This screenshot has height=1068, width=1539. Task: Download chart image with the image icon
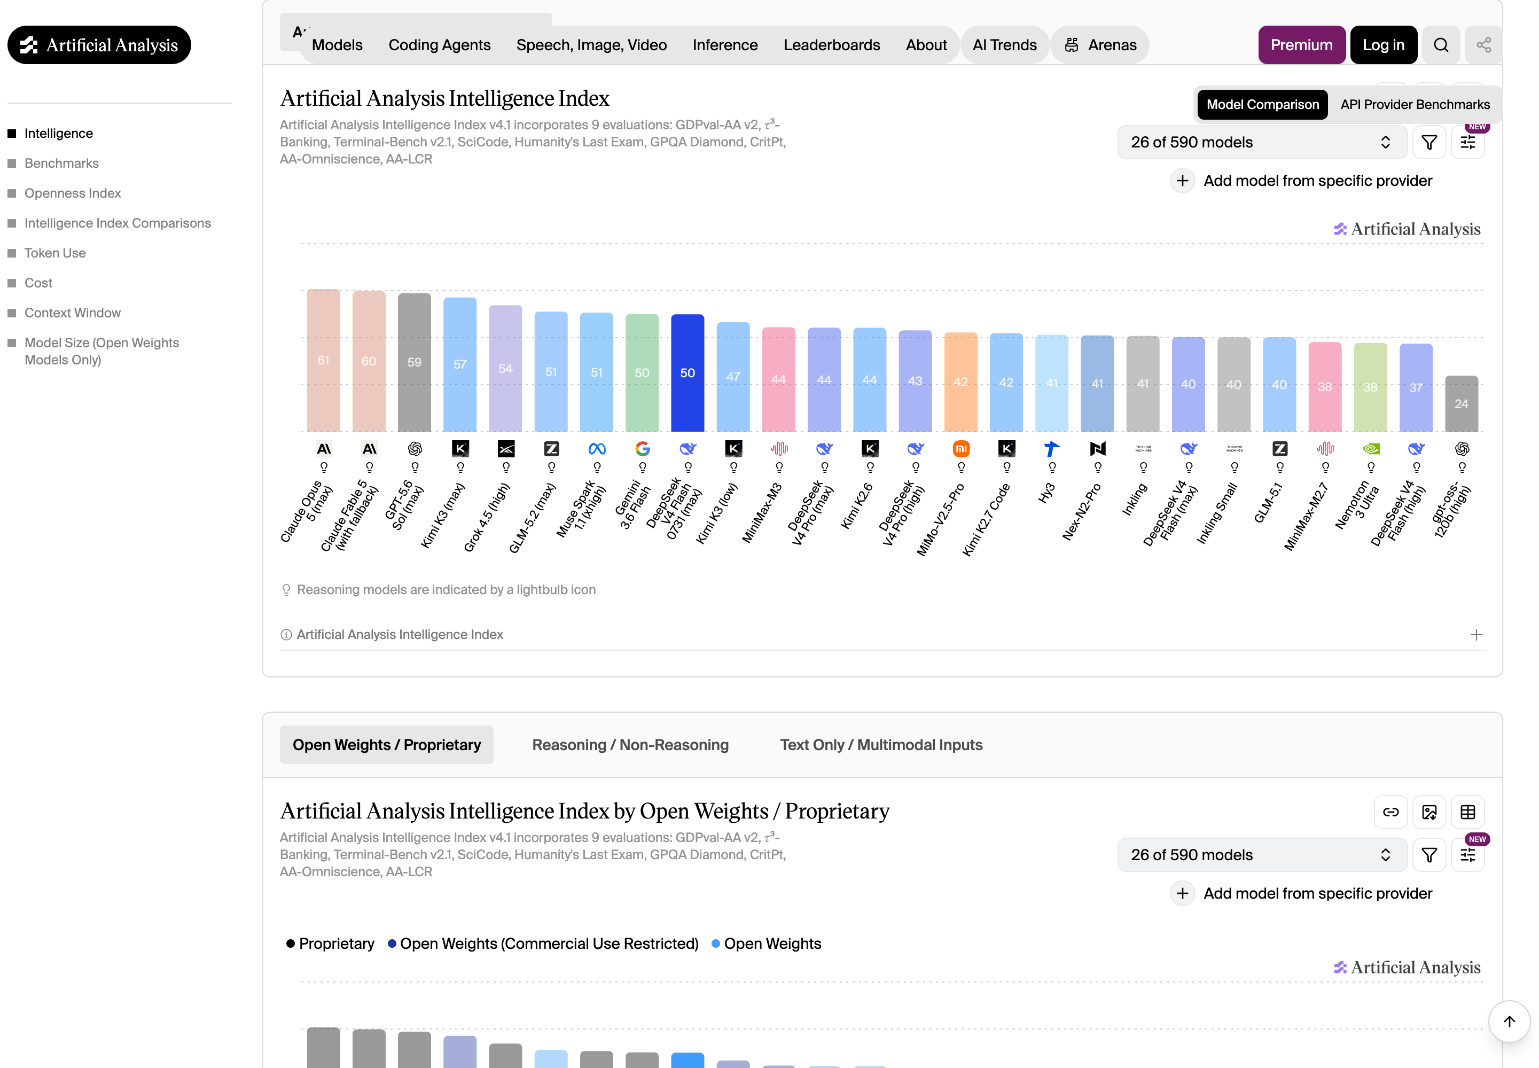tap(1428, 812)
